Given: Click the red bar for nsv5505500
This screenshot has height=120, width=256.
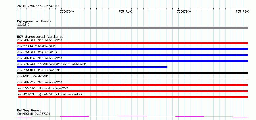Looking at the screenshot, I should 133,91.
